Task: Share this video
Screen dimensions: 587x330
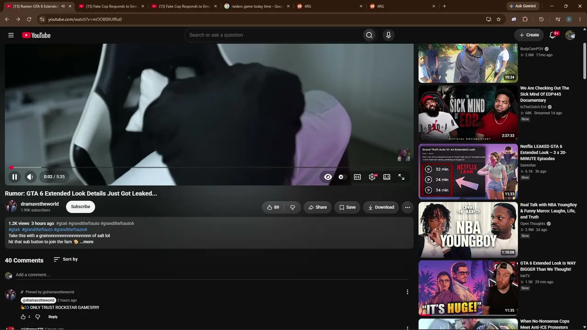Action: pyautogui.click(x=317, y=207)
